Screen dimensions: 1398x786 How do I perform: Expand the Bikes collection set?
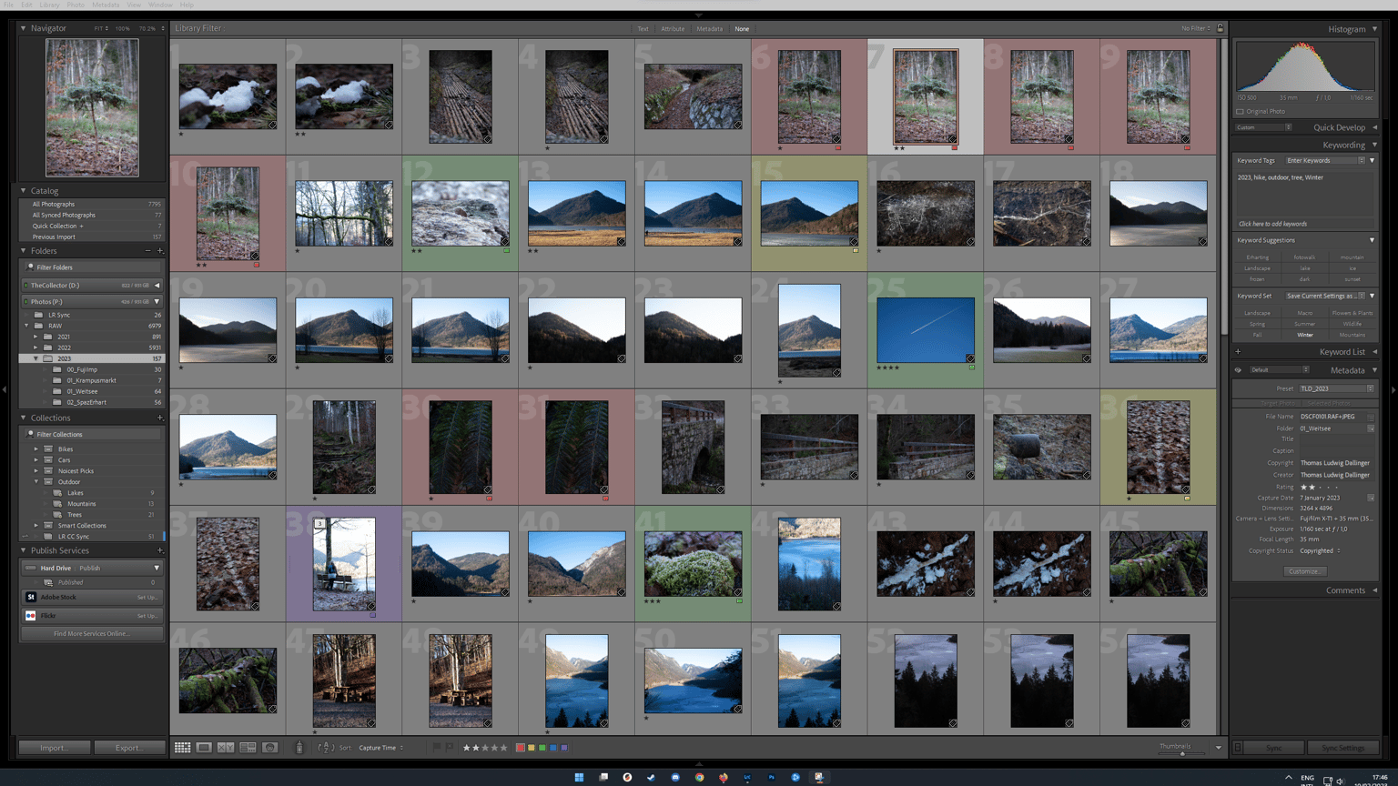(36, 449)
